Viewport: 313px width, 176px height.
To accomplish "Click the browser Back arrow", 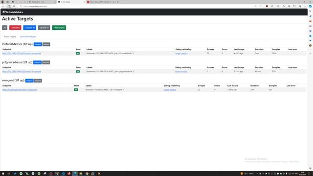I will 3,6.
